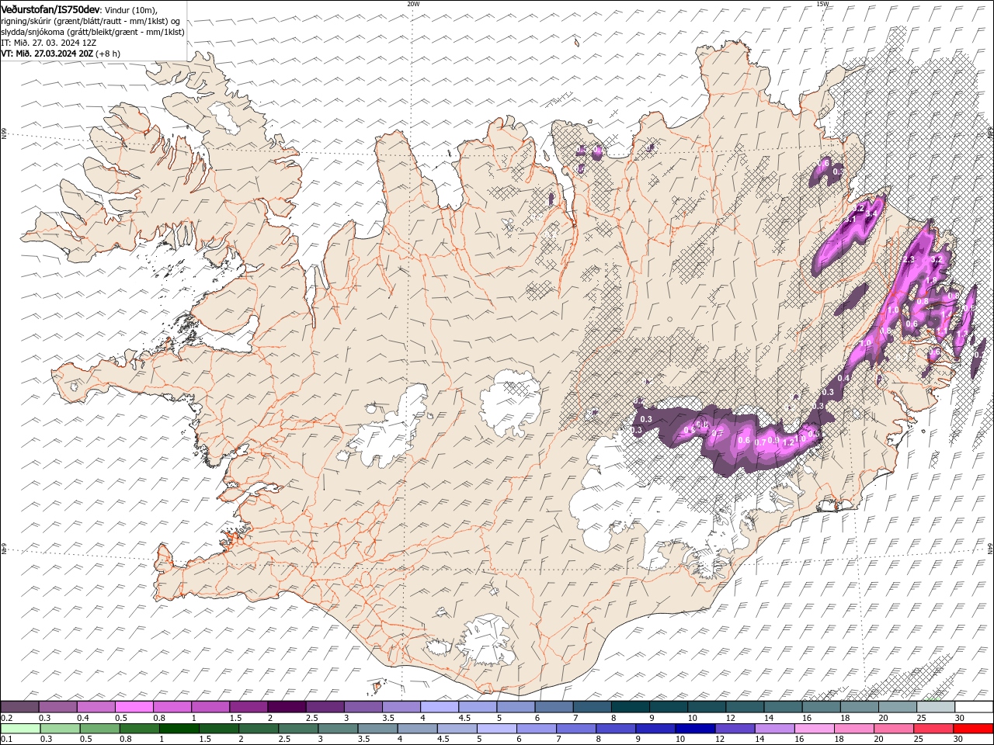Click the '3.4' snowfall value on map
Viewport: 994px width, 745px height.
[871, 213]
